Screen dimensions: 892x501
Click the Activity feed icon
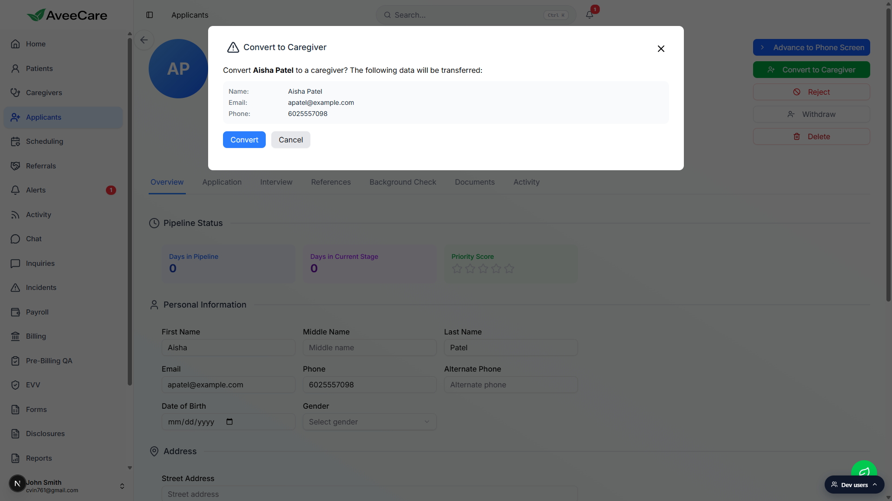tap(15, 215)
